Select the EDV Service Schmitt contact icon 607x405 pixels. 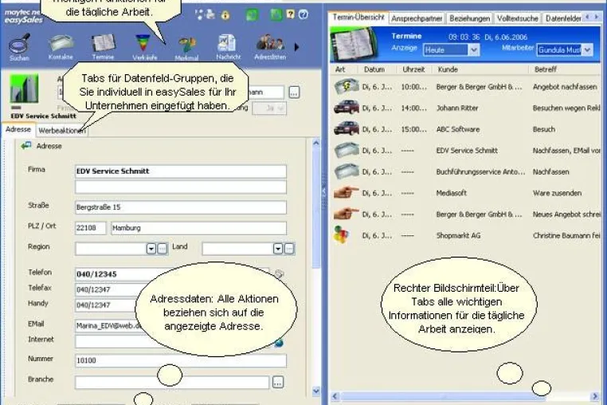tap(347, 150)
